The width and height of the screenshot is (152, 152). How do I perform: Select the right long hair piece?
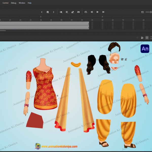pos(104,64)
